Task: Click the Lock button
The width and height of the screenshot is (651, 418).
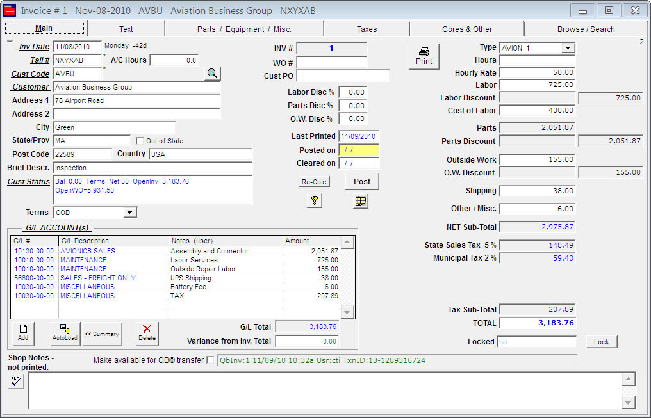Action: 601,342
